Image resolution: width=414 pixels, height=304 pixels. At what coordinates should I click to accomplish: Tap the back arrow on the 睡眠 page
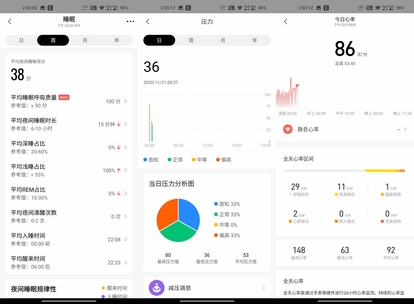click(10, 21)
